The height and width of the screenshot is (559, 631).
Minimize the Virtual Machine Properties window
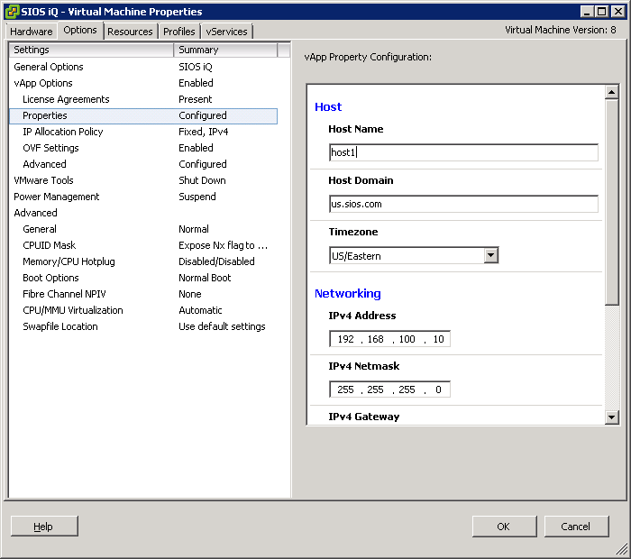tap(587, 11)
